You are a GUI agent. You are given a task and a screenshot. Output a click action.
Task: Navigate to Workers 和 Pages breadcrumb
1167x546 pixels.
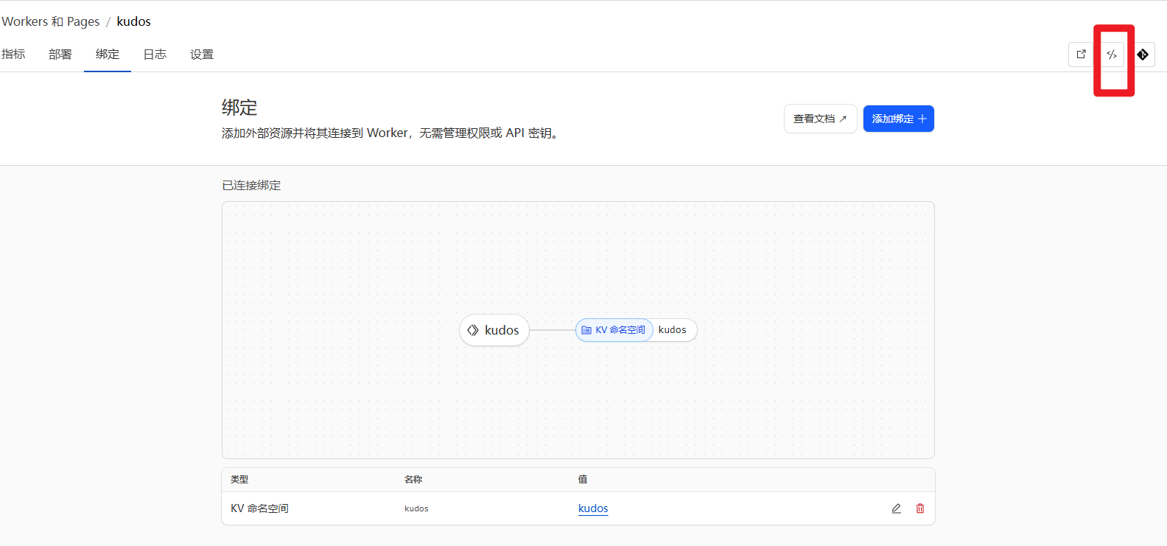[x=51, y=21]
